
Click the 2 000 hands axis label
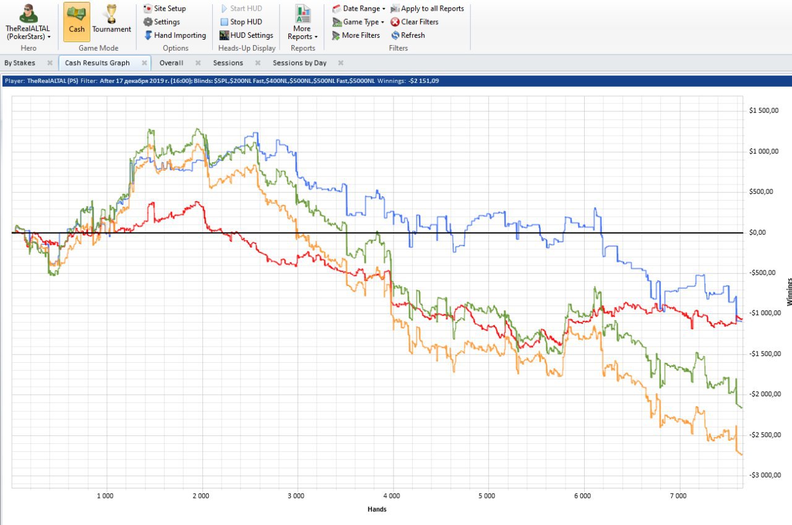[x=200, y=497]
